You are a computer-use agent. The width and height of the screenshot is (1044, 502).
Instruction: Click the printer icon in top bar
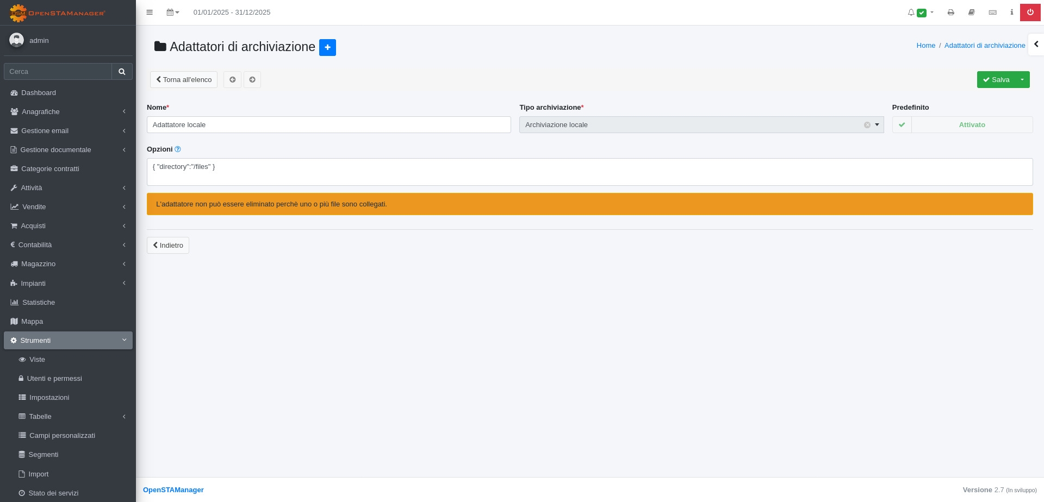point(950,12)
